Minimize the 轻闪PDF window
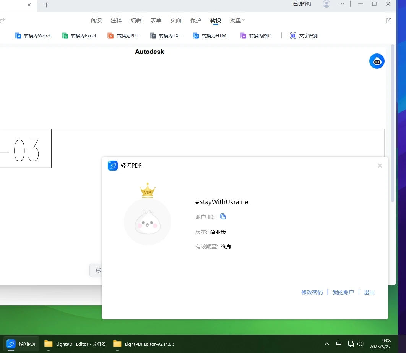 click(x=360, y=4)
